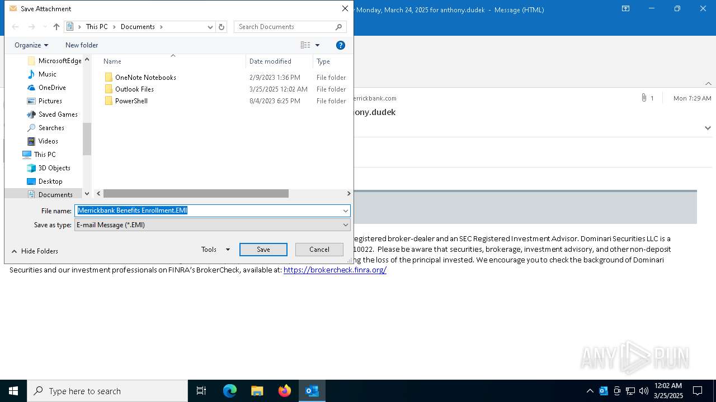
Task: Open Tools dropdown menu
Action: point(215,250)
